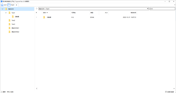Toggle the 云端已连接 cloud connected checkbox

pyautogui.click(x=166, y=92)
